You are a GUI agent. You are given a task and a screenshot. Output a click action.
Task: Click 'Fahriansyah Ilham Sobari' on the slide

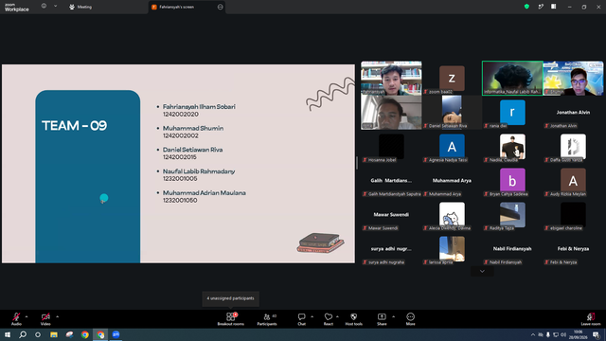tap(199, 107)
